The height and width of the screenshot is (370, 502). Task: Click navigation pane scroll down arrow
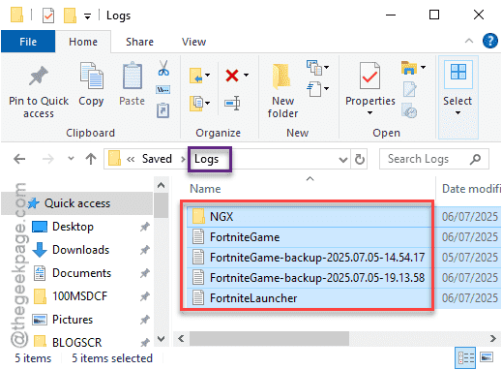[x=161, y=339]
